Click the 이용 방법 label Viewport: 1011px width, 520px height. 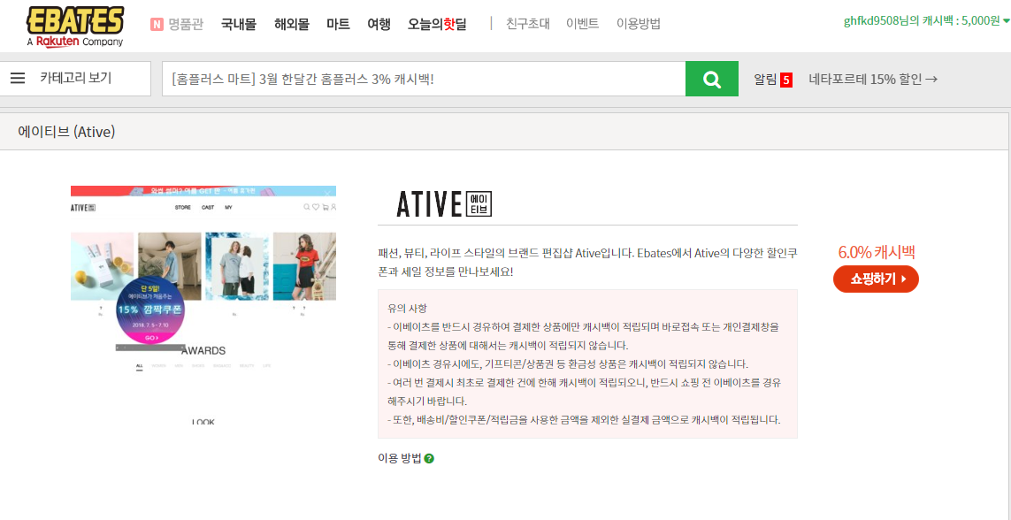(x=399, y=459)
